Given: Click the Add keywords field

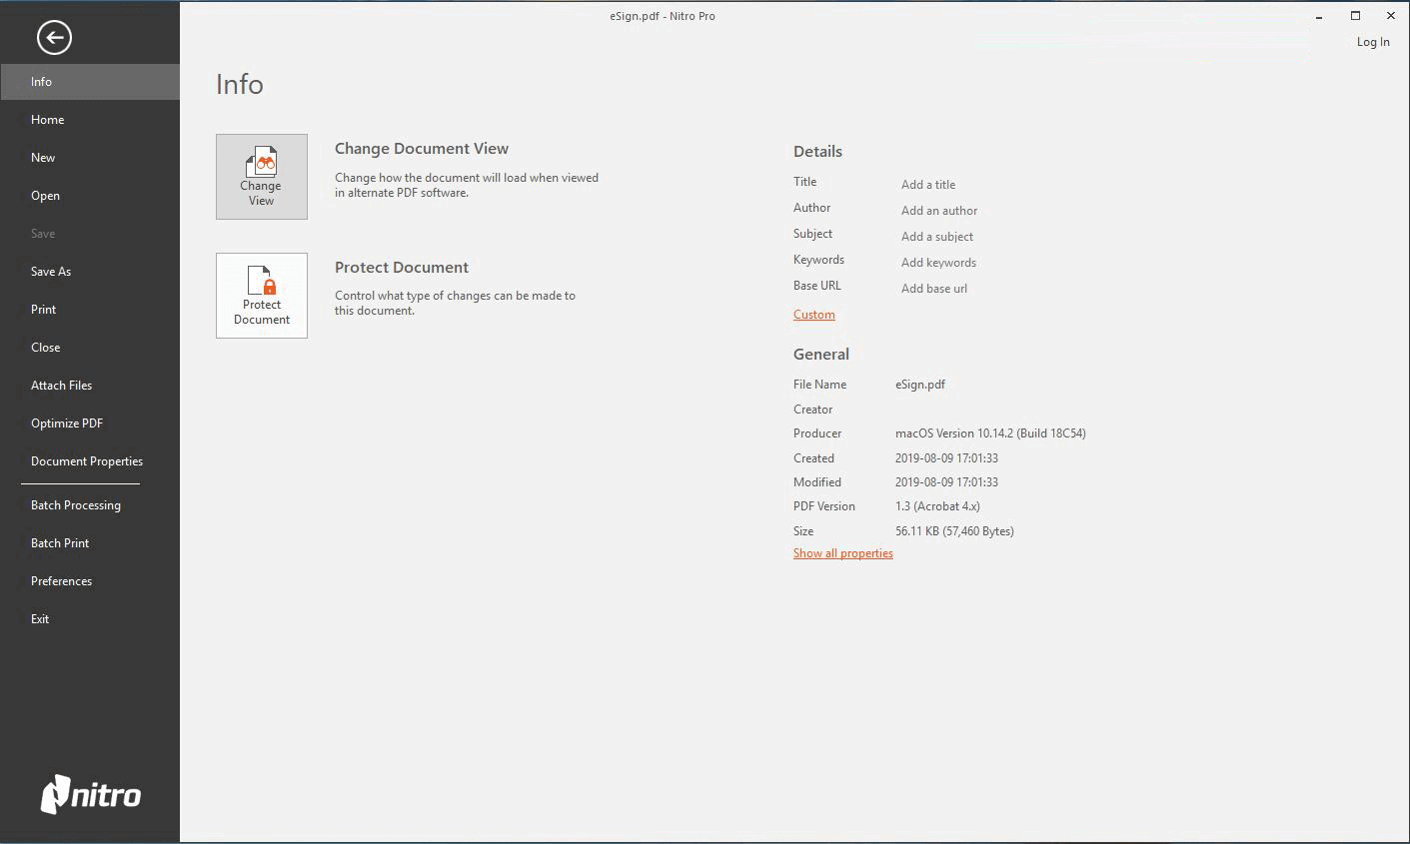Looking at the screenshot, I should (x=938, y=263).
